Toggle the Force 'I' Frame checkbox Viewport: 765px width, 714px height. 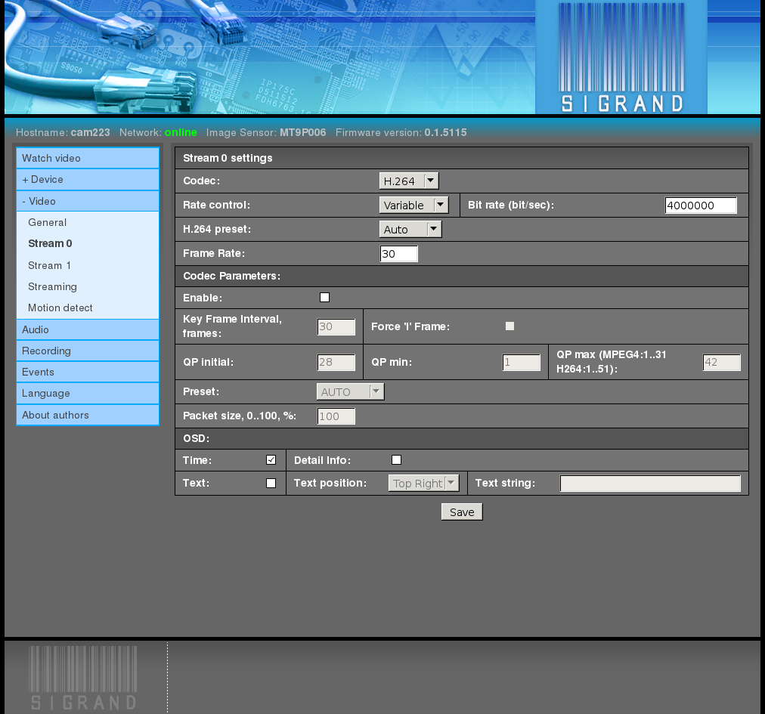point(509,326)
